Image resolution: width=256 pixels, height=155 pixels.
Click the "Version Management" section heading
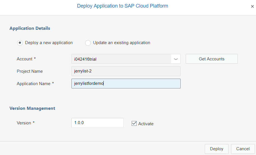click(32, 108)
